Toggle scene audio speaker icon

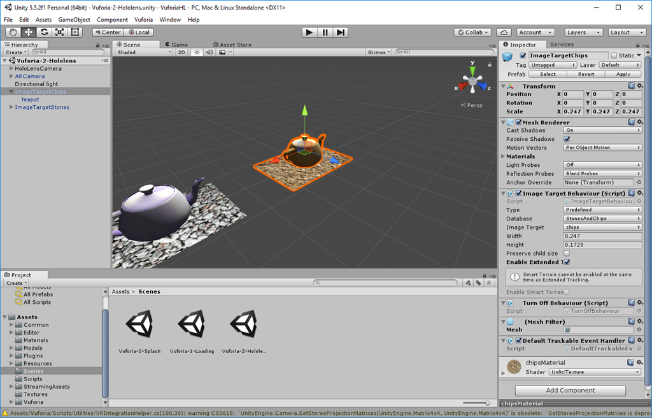[x=209, y=52]
